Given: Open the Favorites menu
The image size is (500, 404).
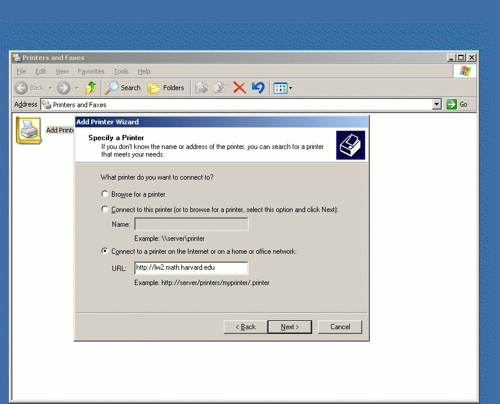Looking at the screenshot, I should coord(91,71).
